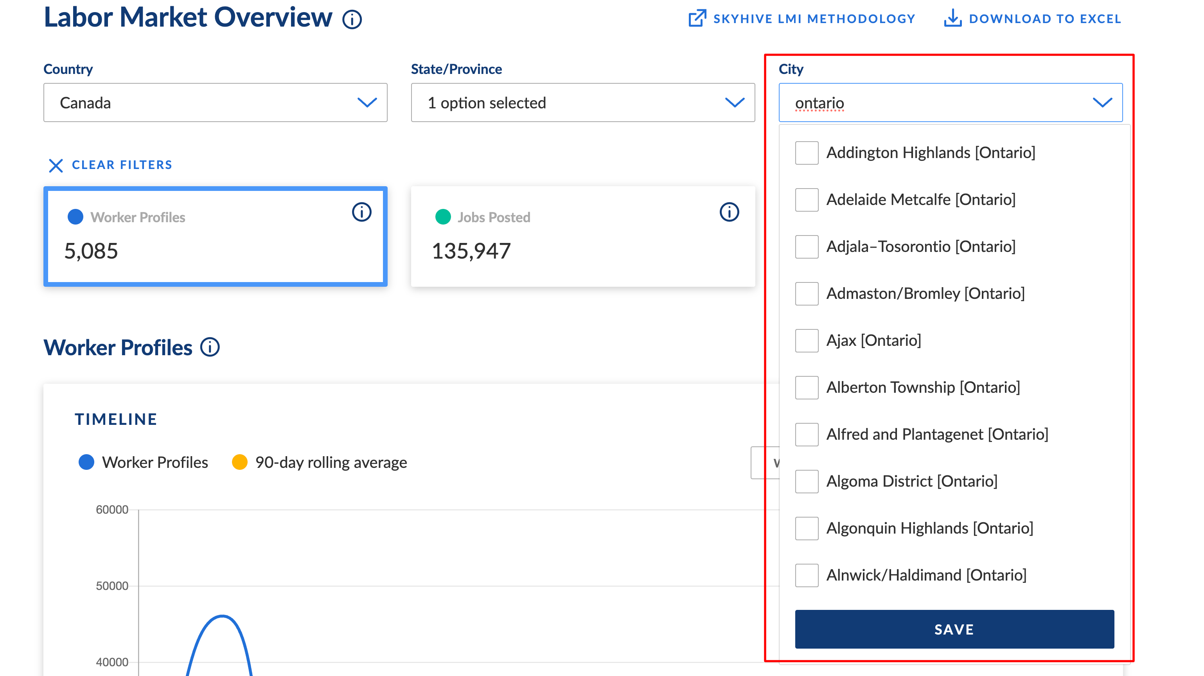Click DOWNLOAD TO EXCEL link

1032,19
